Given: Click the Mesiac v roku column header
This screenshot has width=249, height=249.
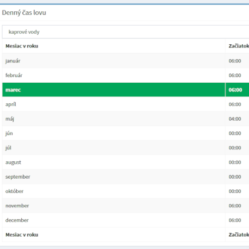Looking at the screenshot, I should [x=22, y=46].
